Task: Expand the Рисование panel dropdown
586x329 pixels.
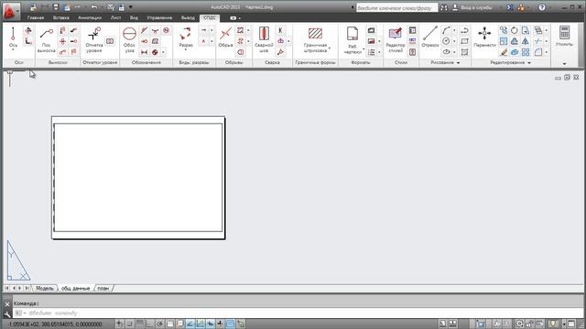Action: 458,63
